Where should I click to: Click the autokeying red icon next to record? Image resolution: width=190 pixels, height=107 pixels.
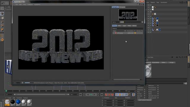(109, 95)
